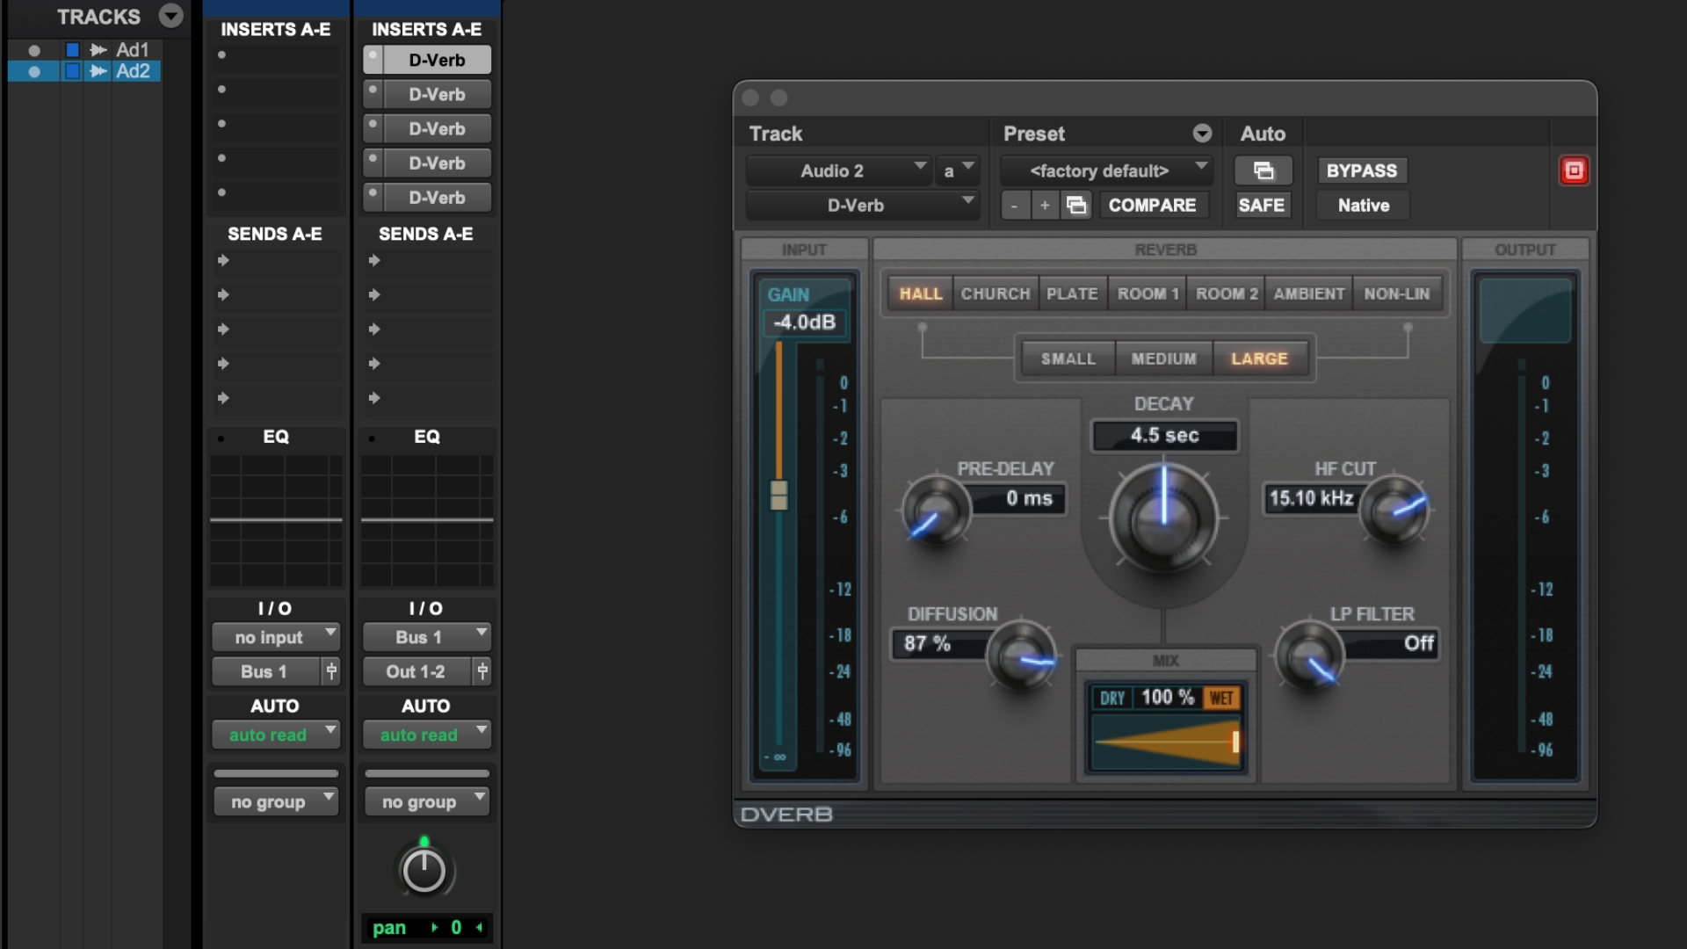Click the Ad2 track type icon

click(x=98, y=71)
